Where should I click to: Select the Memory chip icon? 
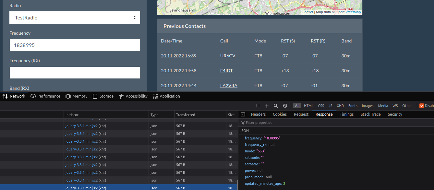68,96
